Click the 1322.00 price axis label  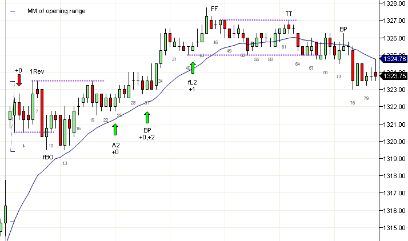pos(394,107)
